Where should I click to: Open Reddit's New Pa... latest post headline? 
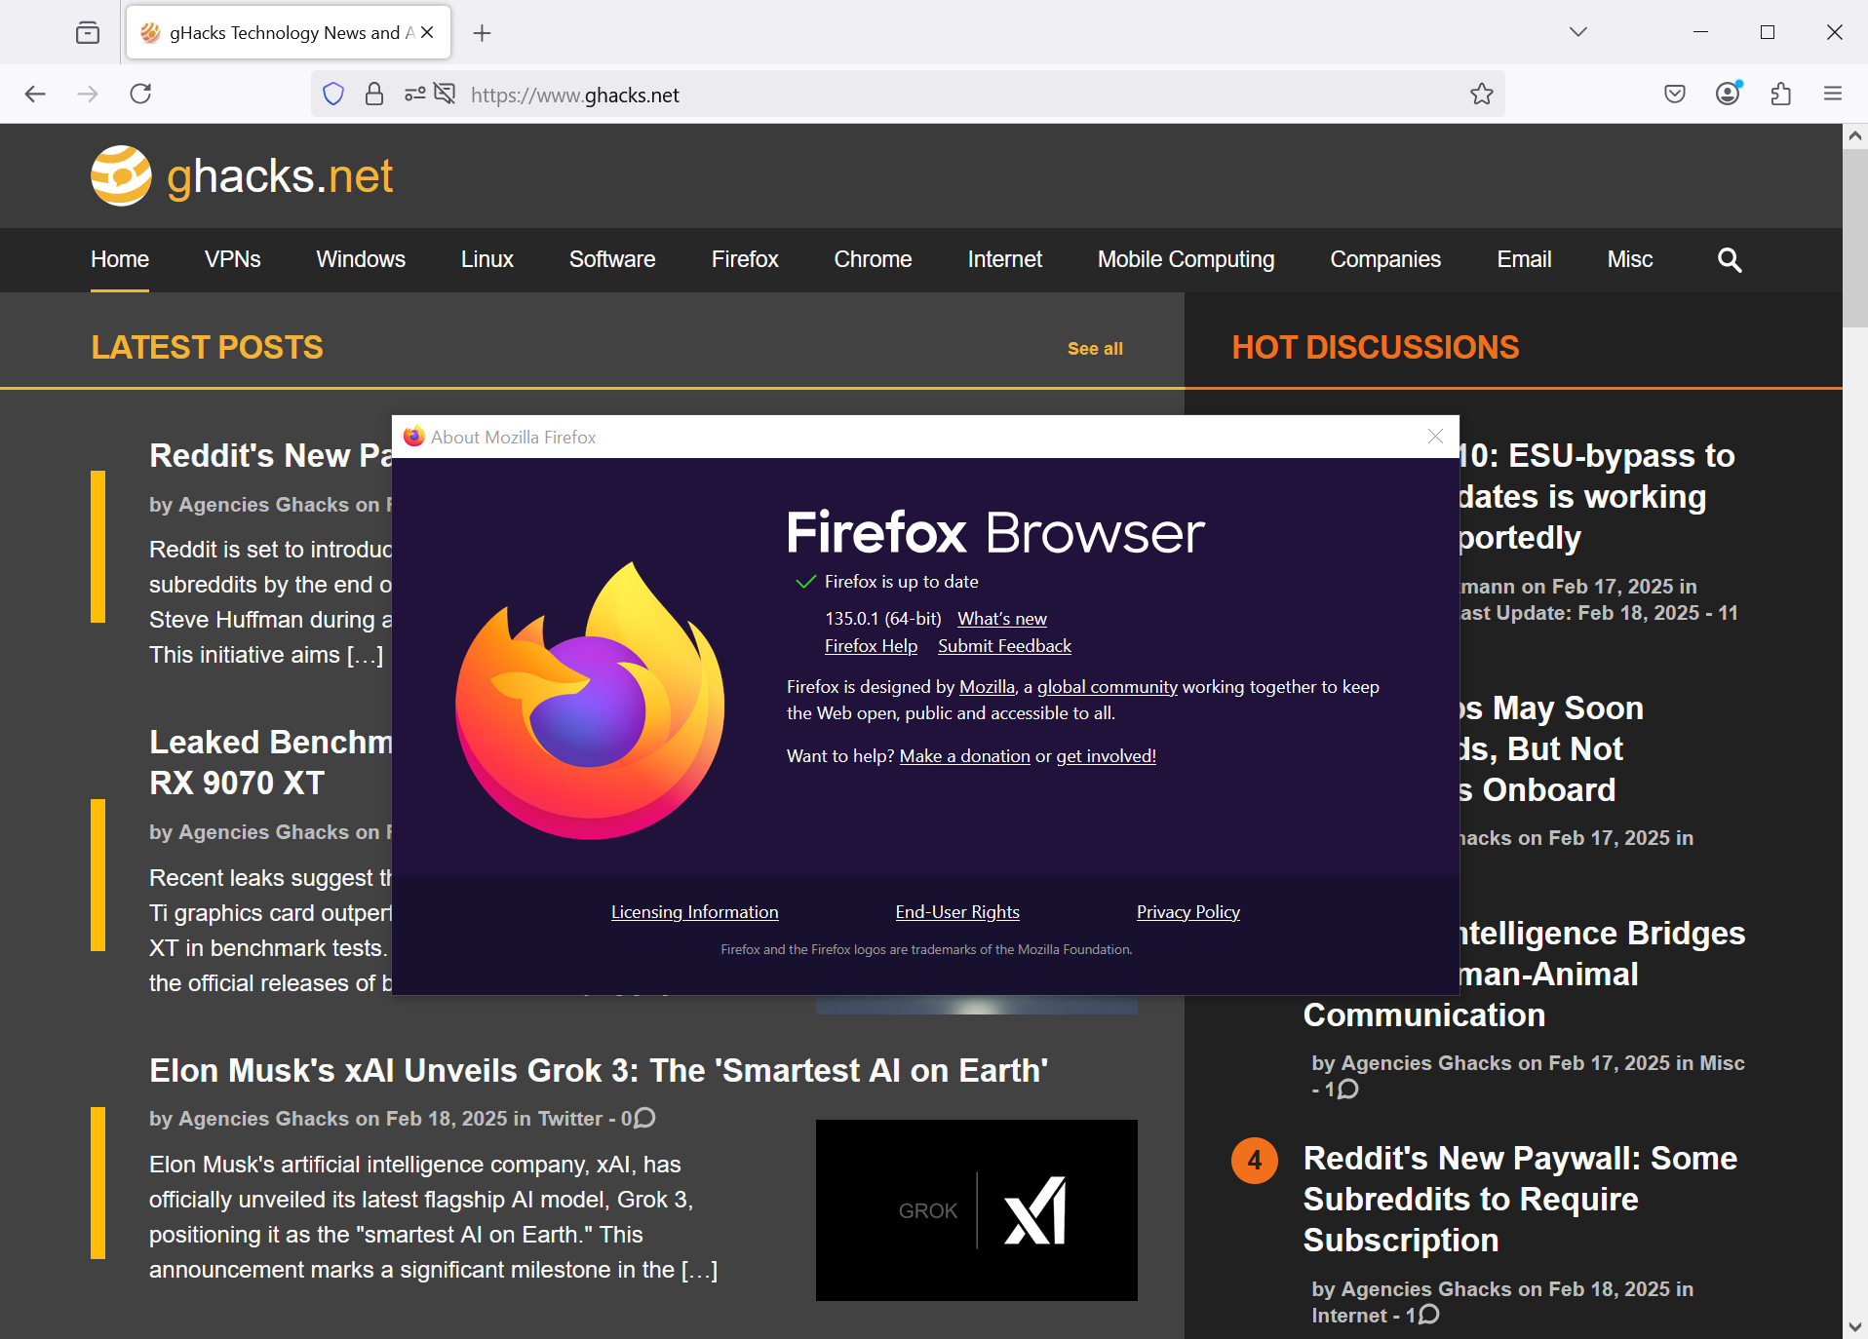click(270, 455)
